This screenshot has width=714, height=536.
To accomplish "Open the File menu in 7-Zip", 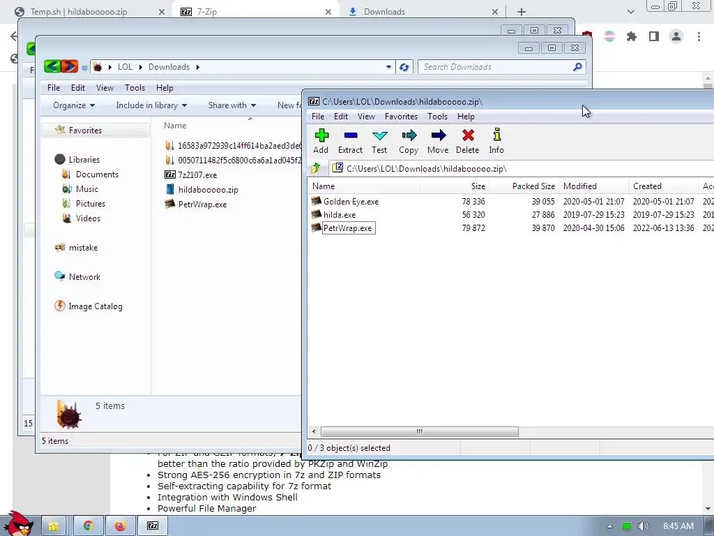I will 318,117.
